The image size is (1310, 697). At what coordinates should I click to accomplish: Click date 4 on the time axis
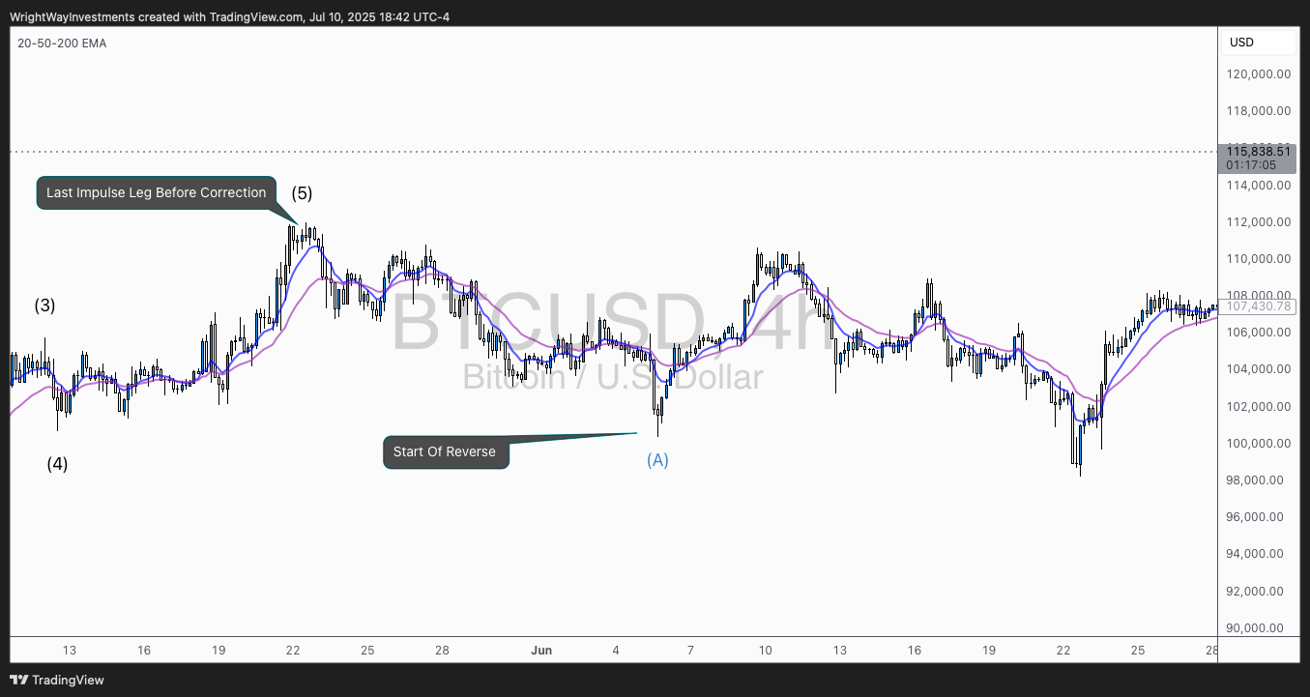point(616,651)
